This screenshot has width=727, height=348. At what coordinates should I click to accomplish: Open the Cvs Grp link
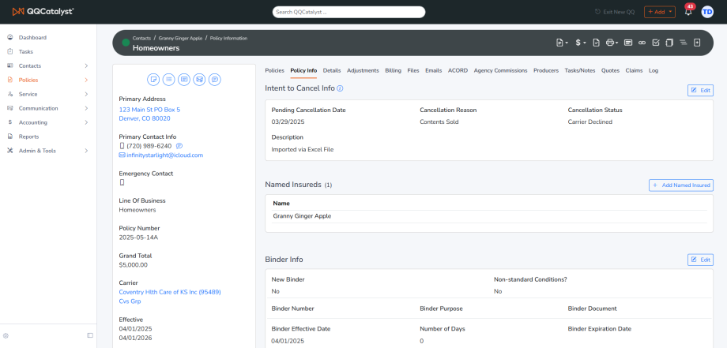tap(130, 301)
